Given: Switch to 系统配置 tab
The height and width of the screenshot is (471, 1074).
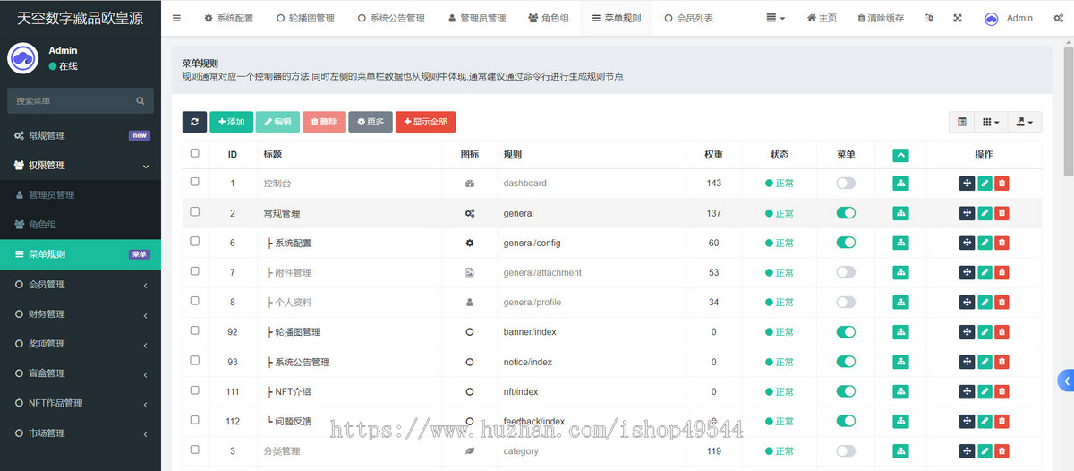Looking at the screenshot, I should point(229,18).
